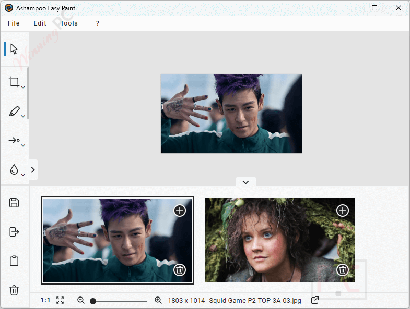Viewport: 410px width, 309px height.
Task: Click the open-file-externally icon
Action: tap(315, 300)
